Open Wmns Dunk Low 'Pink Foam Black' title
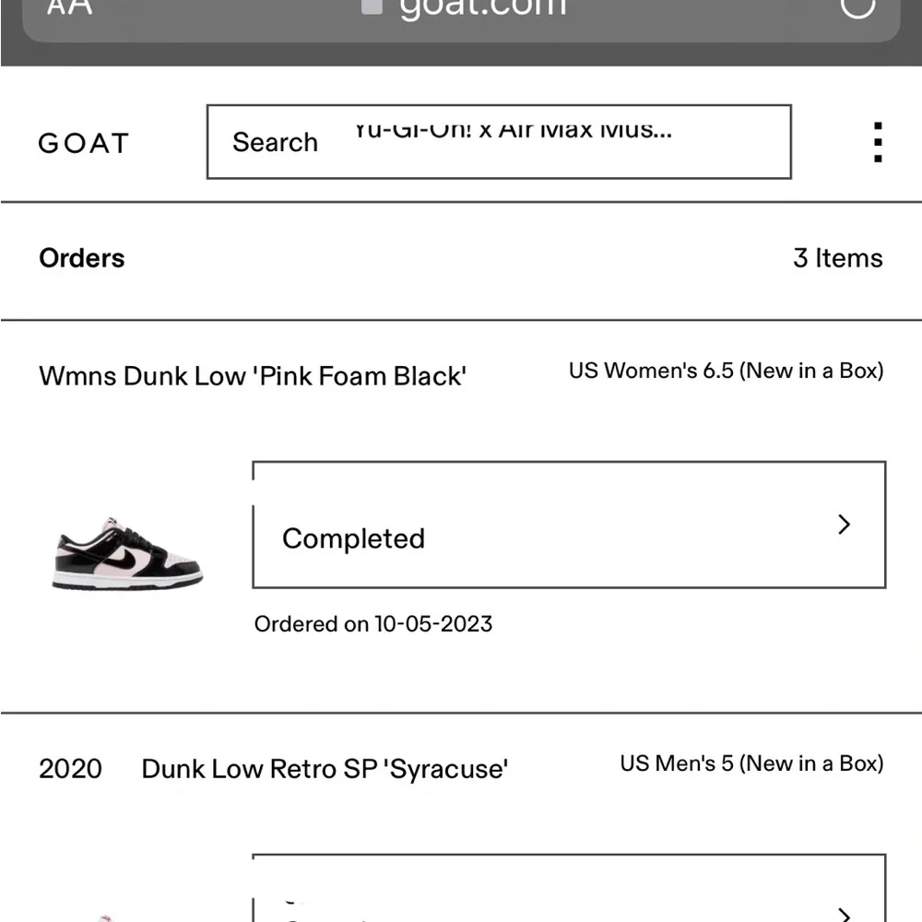The width and height of the screenshot is (922, 922). [253, 376]
